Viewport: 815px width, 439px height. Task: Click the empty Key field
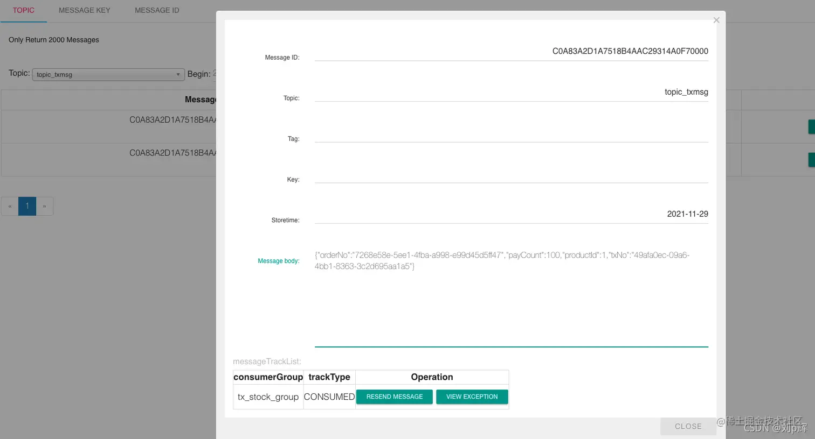pyautogui.click(x=512, y=174)
